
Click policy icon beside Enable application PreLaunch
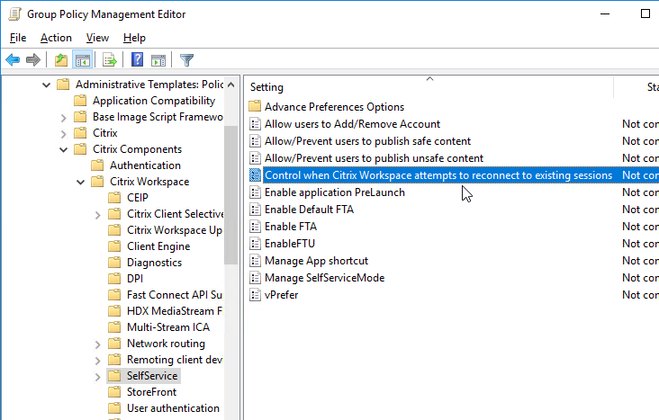coord(255,192)
